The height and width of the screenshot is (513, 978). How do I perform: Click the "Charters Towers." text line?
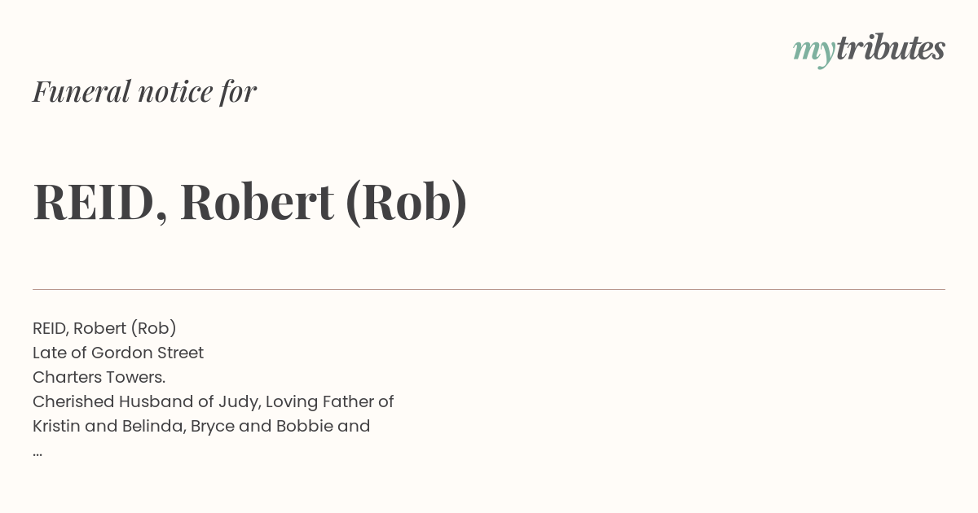point(99,377)
